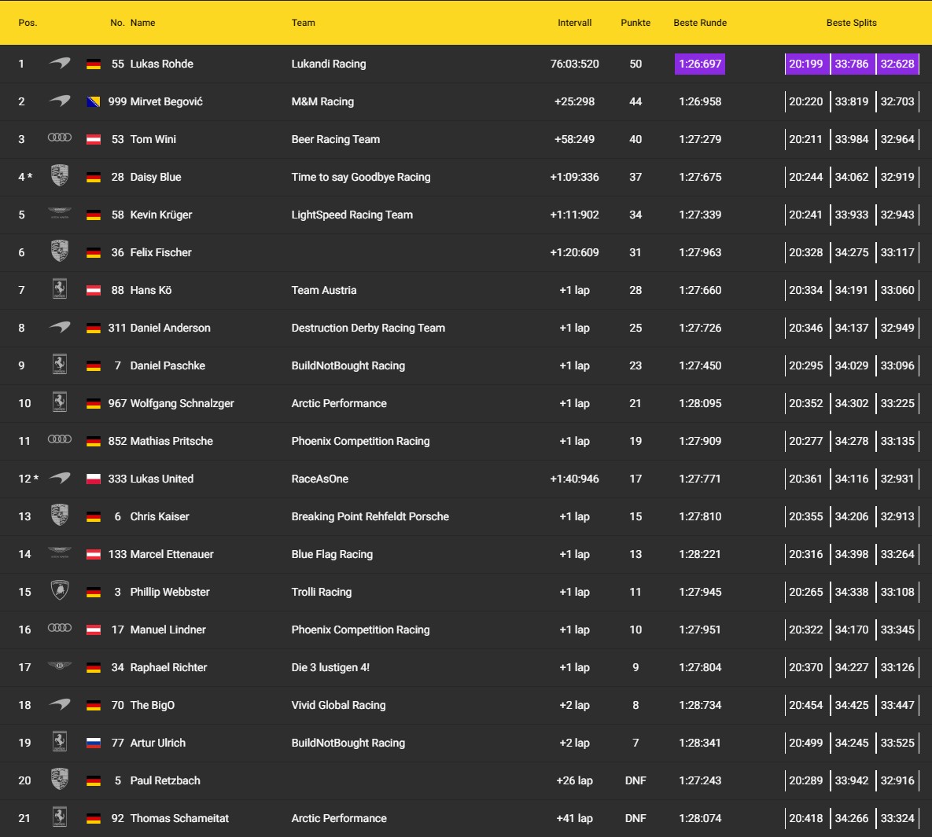Click the Polish flag beside Lukas United
Screen dimensions: 932x837
pos(94,479)
